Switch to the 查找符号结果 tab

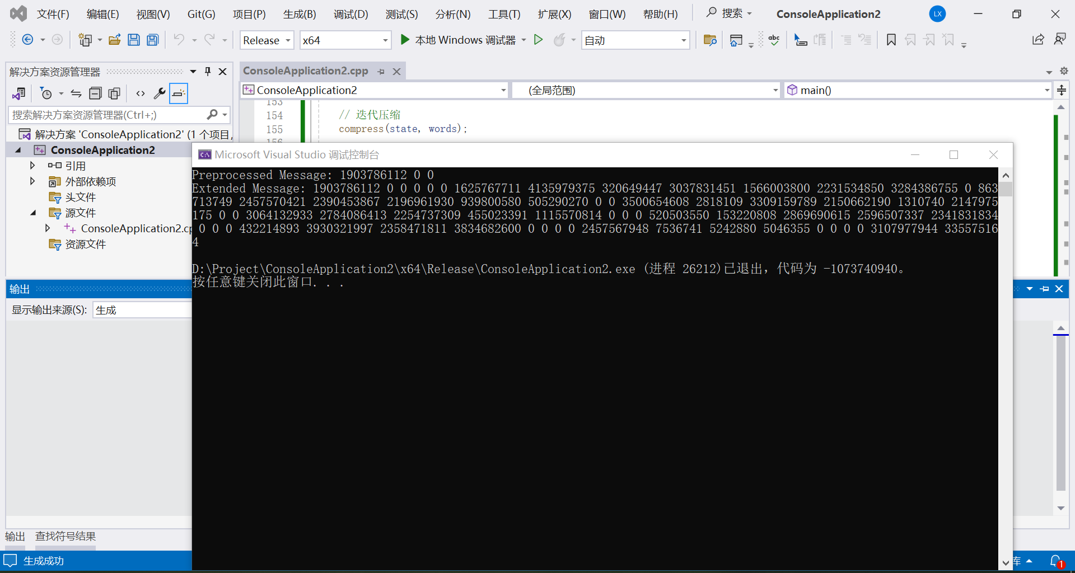(x=64, y=536)
